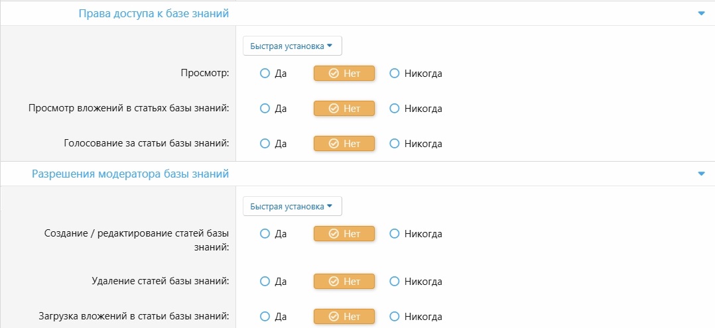Choose Никогда for Просмотр вложений в статьях
Screen dimensions: 715x328
[x=395, y=109]
